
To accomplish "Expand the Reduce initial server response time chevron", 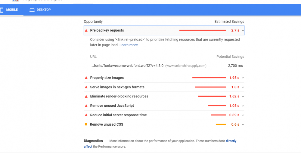I will (x=243, y=115).
